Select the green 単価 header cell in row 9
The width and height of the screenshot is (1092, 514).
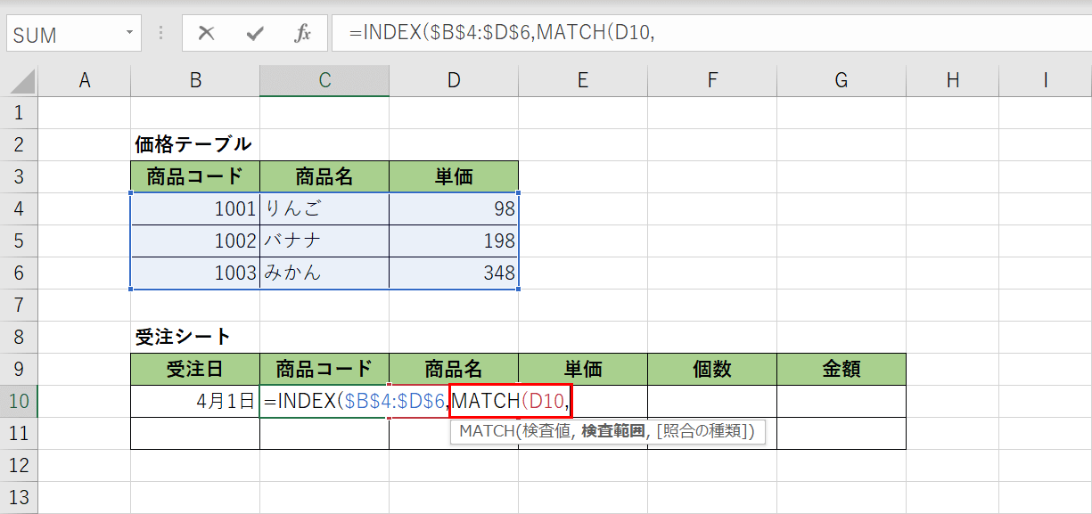582,369
